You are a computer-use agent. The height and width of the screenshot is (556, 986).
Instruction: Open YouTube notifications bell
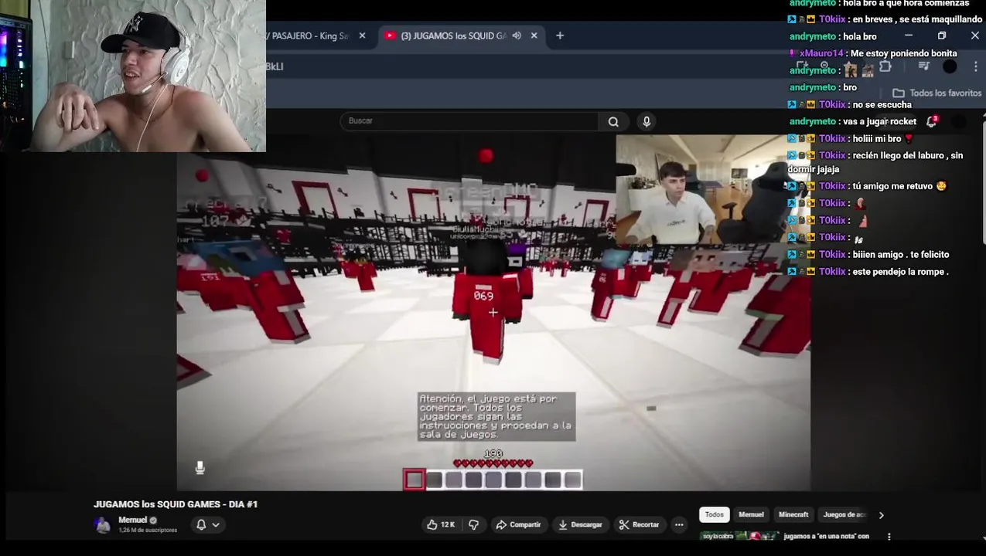932,121
